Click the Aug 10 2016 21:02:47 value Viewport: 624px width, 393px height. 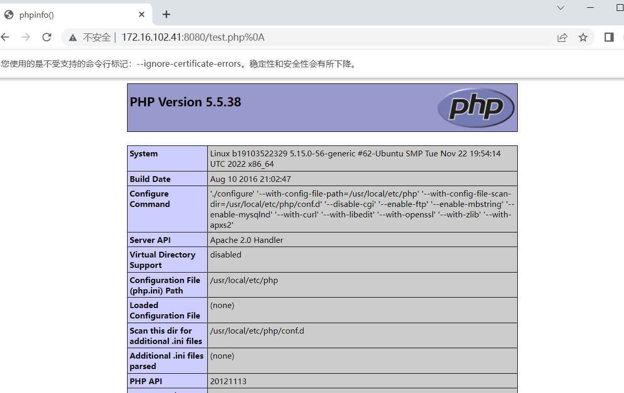pyautogui.click(x=251, y=179)
